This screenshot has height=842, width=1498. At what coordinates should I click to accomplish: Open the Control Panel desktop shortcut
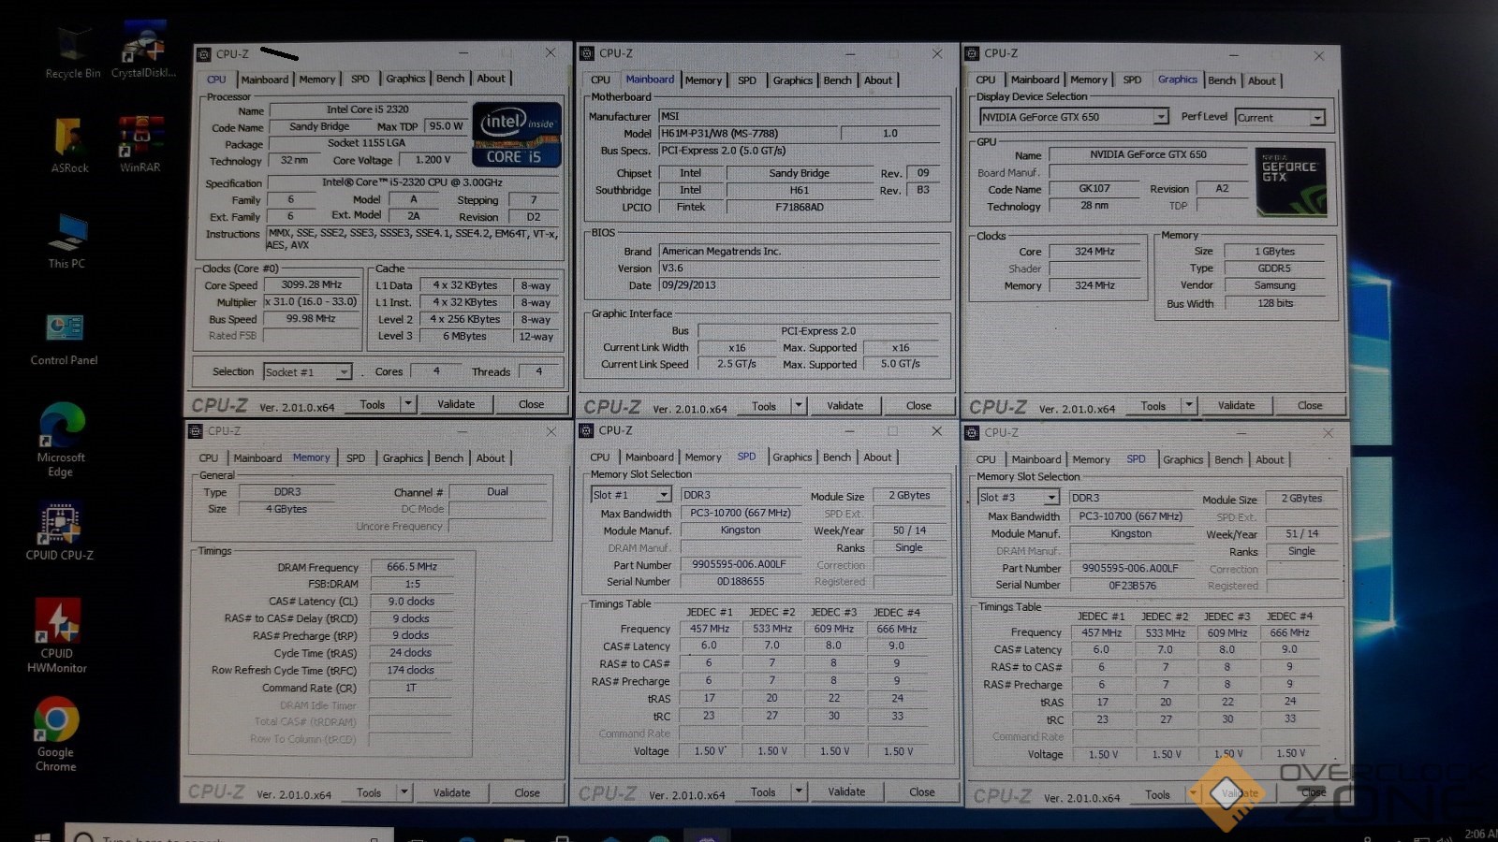(x=64, y=339)
